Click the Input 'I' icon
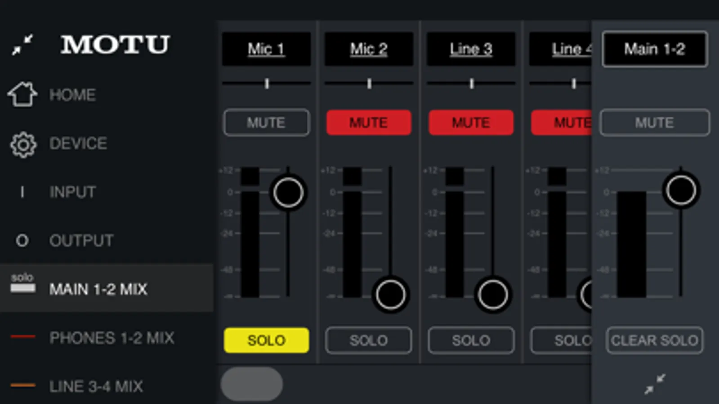The height and width of the screenshot is (404, 719). pos(22,192)
